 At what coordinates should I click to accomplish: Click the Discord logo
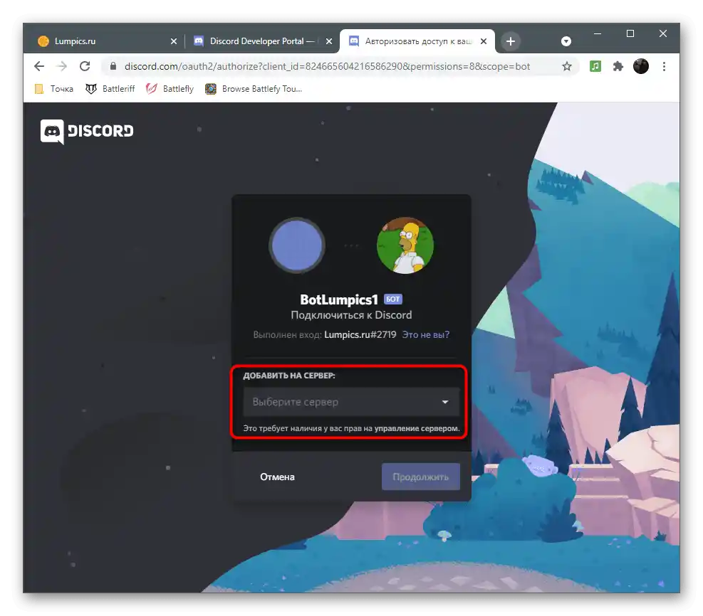[x=87, y=131]
